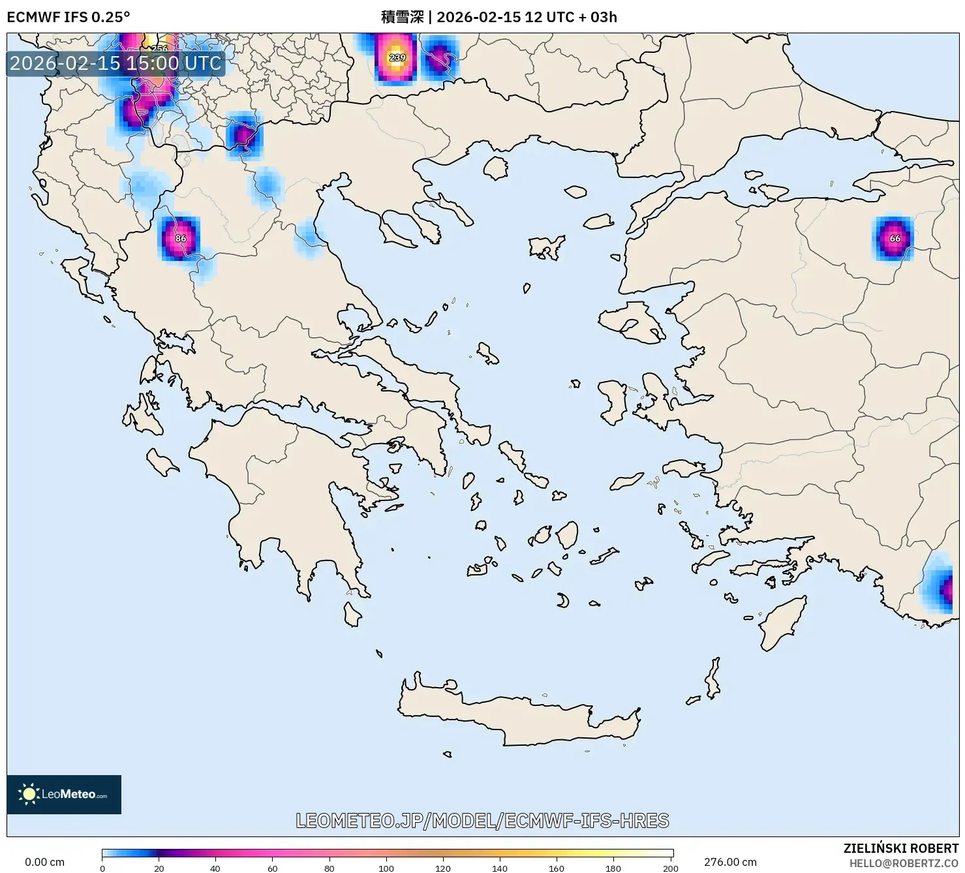Click the snow marker labeled 256 near top
The image size is (965, 873).
tap(159, 50)
